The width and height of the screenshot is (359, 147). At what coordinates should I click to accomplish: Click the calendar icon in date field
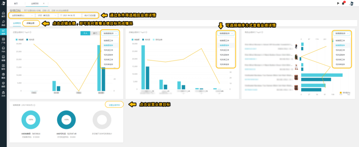tap(61, 15)
